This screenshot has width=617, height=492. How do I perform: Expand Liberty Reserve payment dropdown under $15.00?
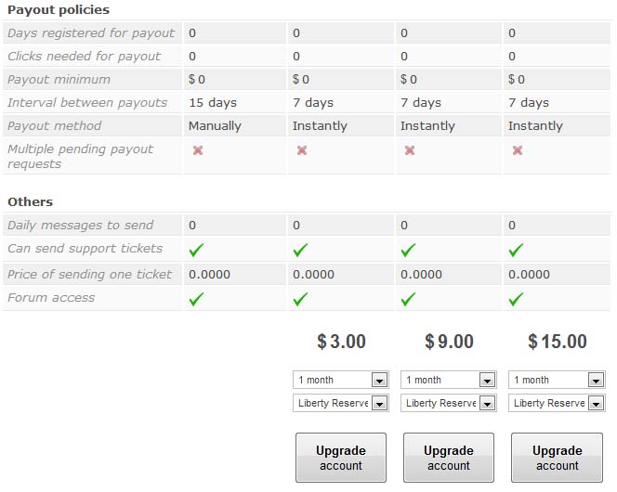coord(557,403)
